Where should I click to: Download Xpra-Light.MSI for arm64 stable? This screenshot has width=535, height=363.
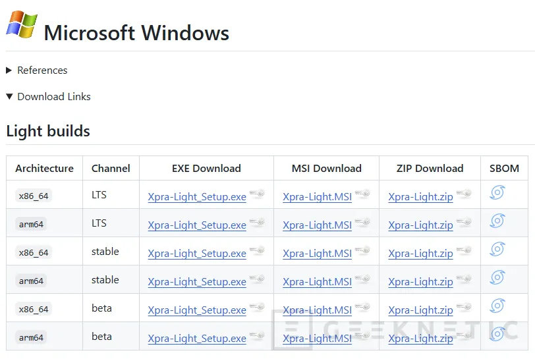coord(317,282)
